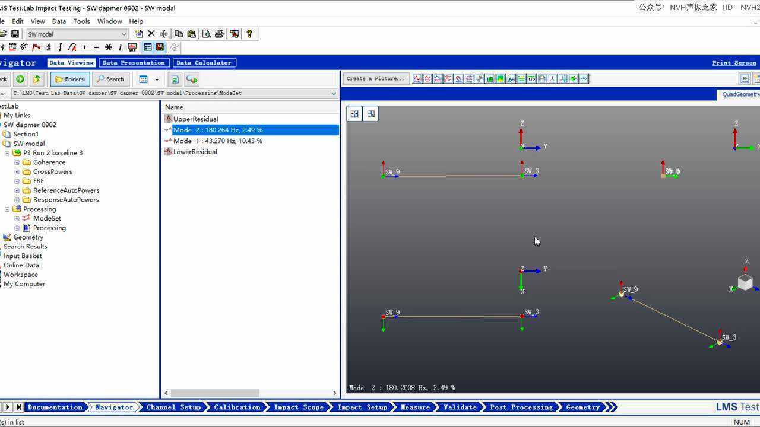Click the Save icon in the main toolbar

click(x=15, y=34)
